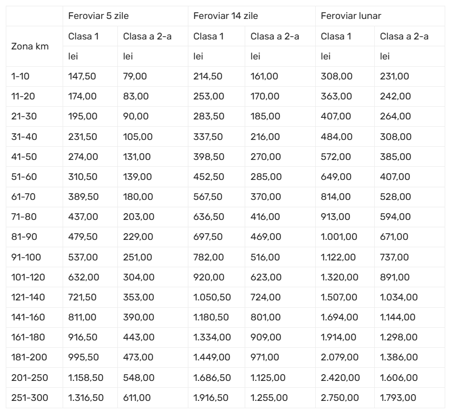
Task: Select the 1.001,00 price cell
Action: pos(339,237)
